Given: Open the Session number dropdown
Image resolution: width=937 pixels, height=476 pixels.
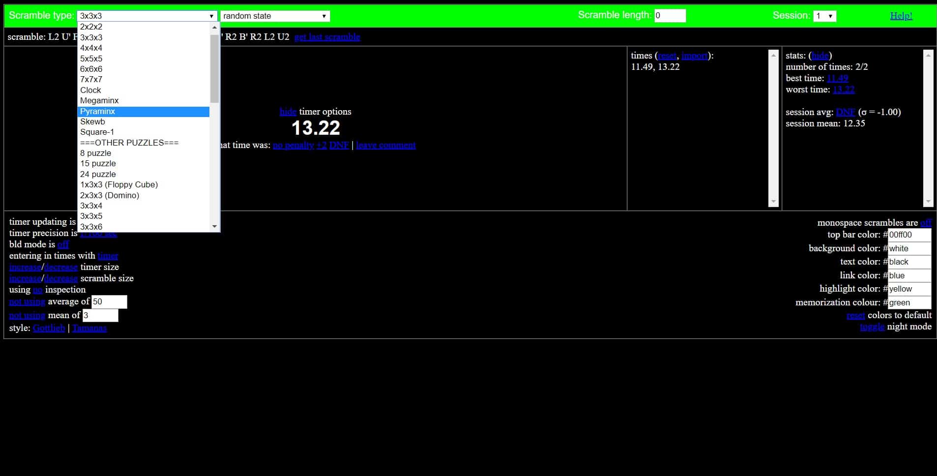Looking at the screenshot, I should pyautogui.click(x=825, y=16).
